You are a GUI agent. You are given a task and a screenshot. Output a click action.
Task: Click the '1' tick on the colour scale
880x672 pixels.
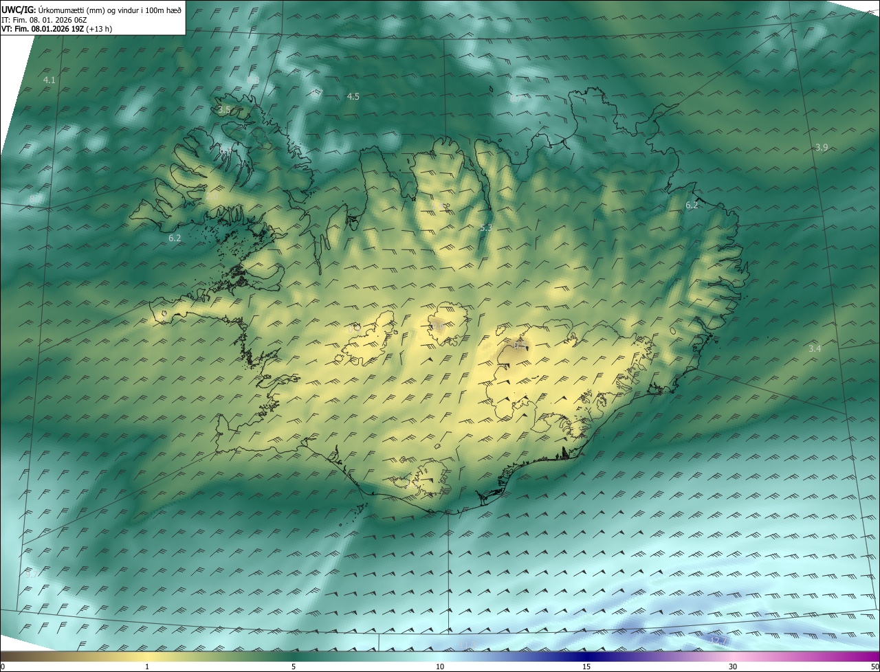coord(147,667)
